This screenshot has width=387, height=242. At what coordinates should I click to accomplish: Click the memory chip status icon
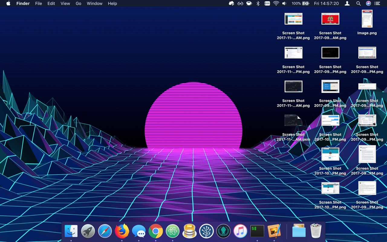click(x=267, y=4)
